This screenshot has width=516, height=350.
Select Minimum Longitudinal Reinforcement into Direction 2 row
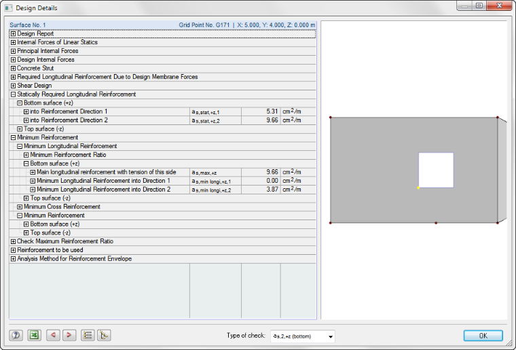(x=162, y=190)
